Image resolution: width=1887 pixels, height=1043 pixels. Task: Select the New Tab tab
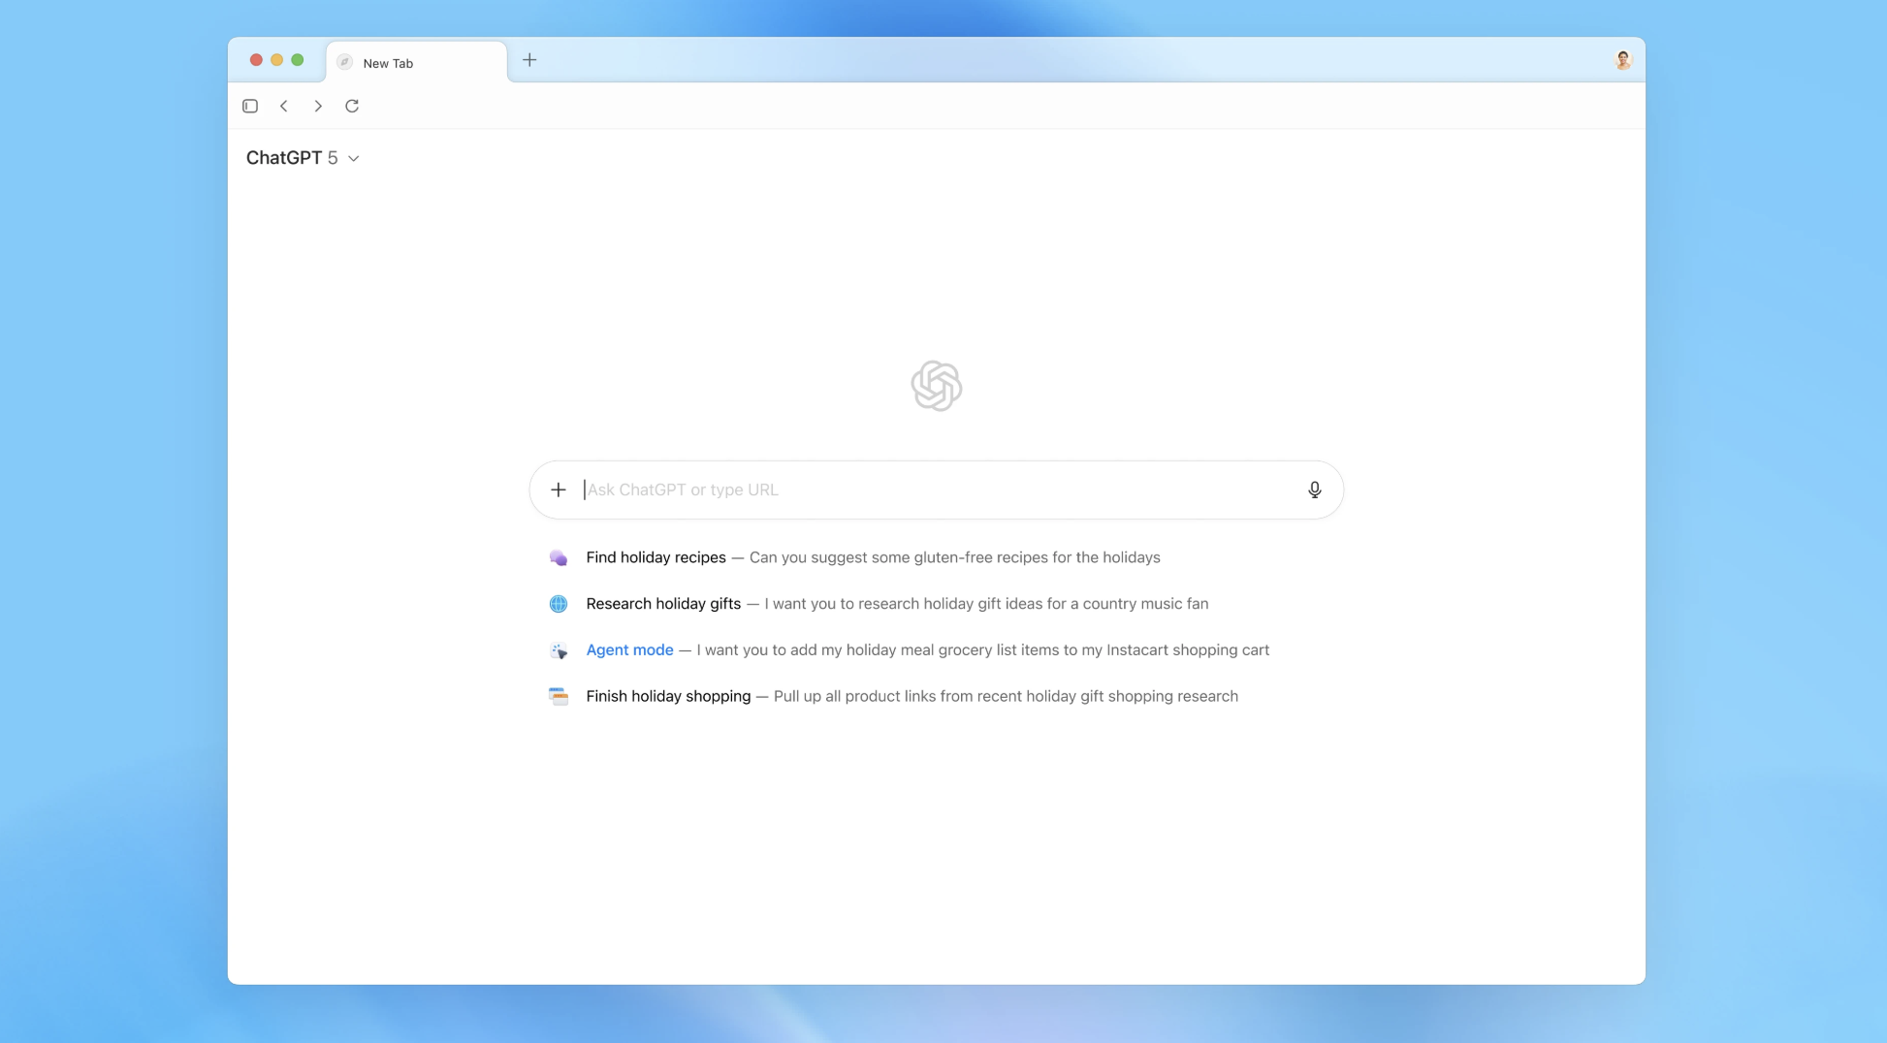(415, 63)
